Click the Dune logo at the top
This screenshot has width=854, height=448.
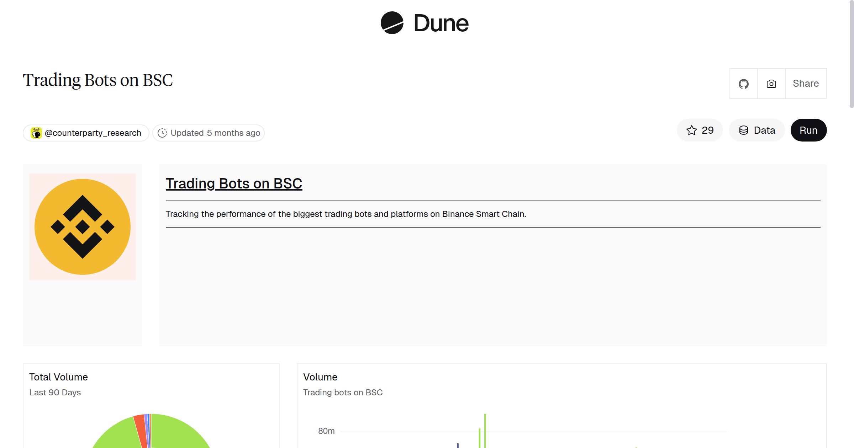pyautogui.click(x=423, y=23)
